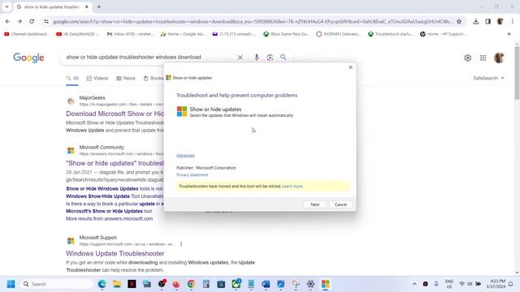Go forward in Chrome
Screen dimensions: 520x292
(19, 22)
